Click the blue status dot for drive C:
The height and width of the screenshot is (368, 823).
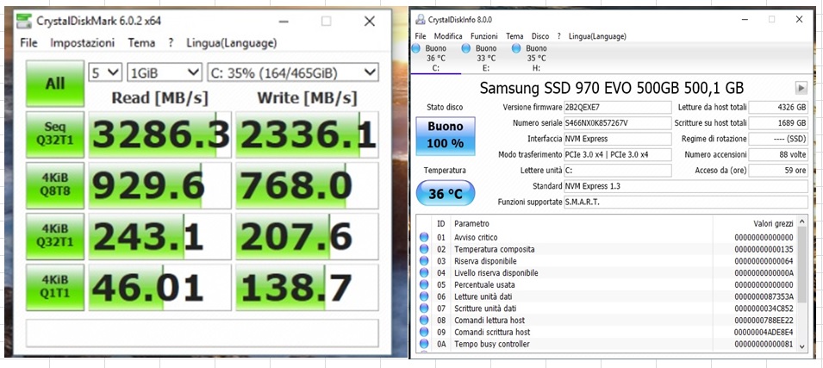tap(416, 49)
